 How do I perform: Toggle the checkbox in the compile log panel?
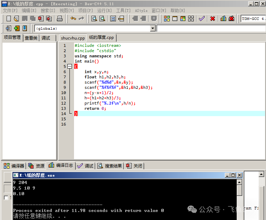point(6,198)
